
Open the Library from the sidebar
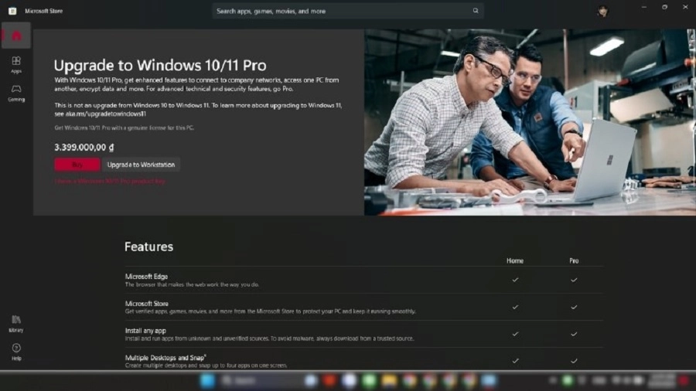[16, 323]
